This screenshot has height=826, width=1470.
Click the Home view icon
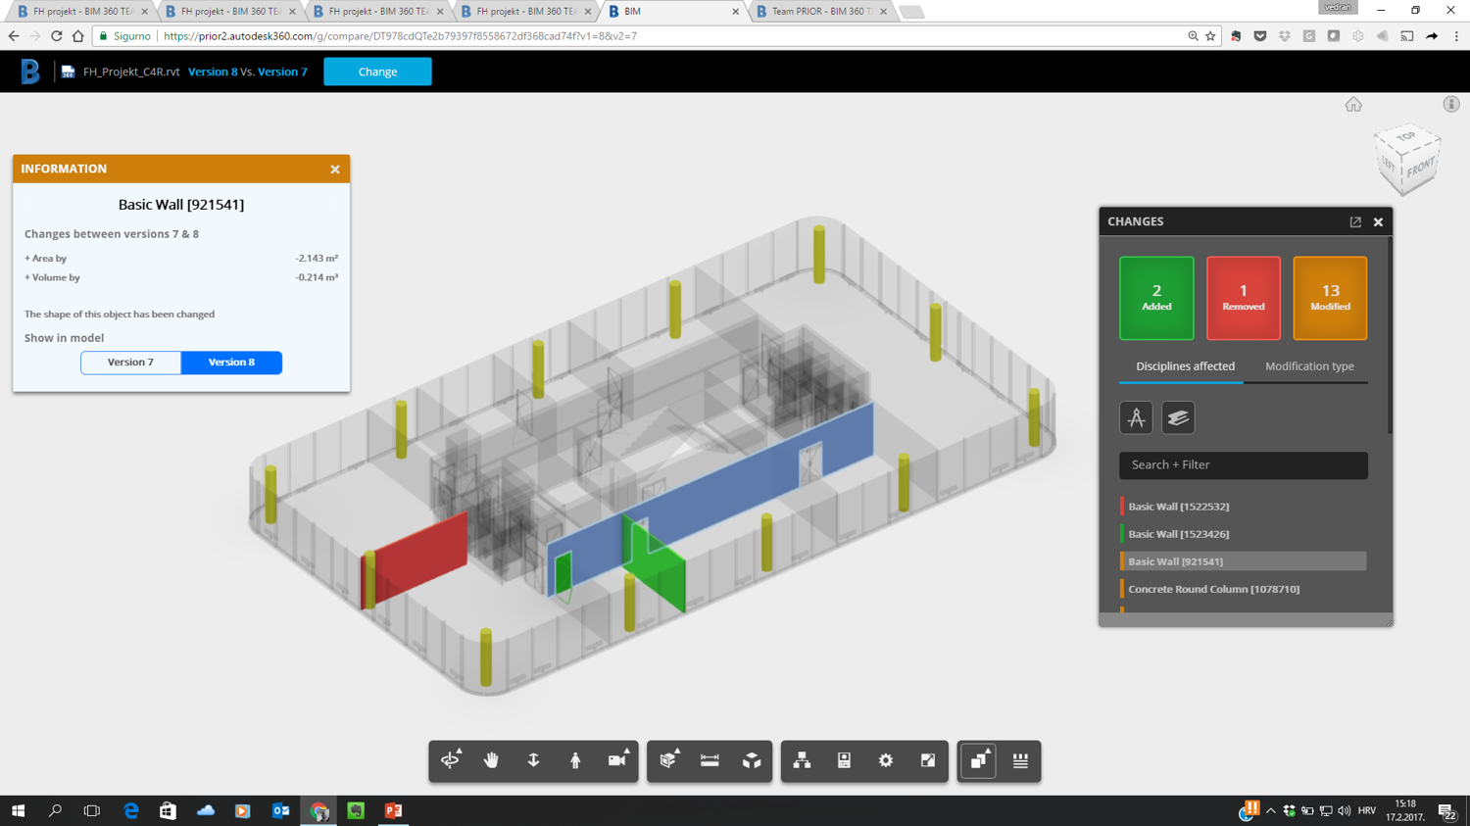1353,105
